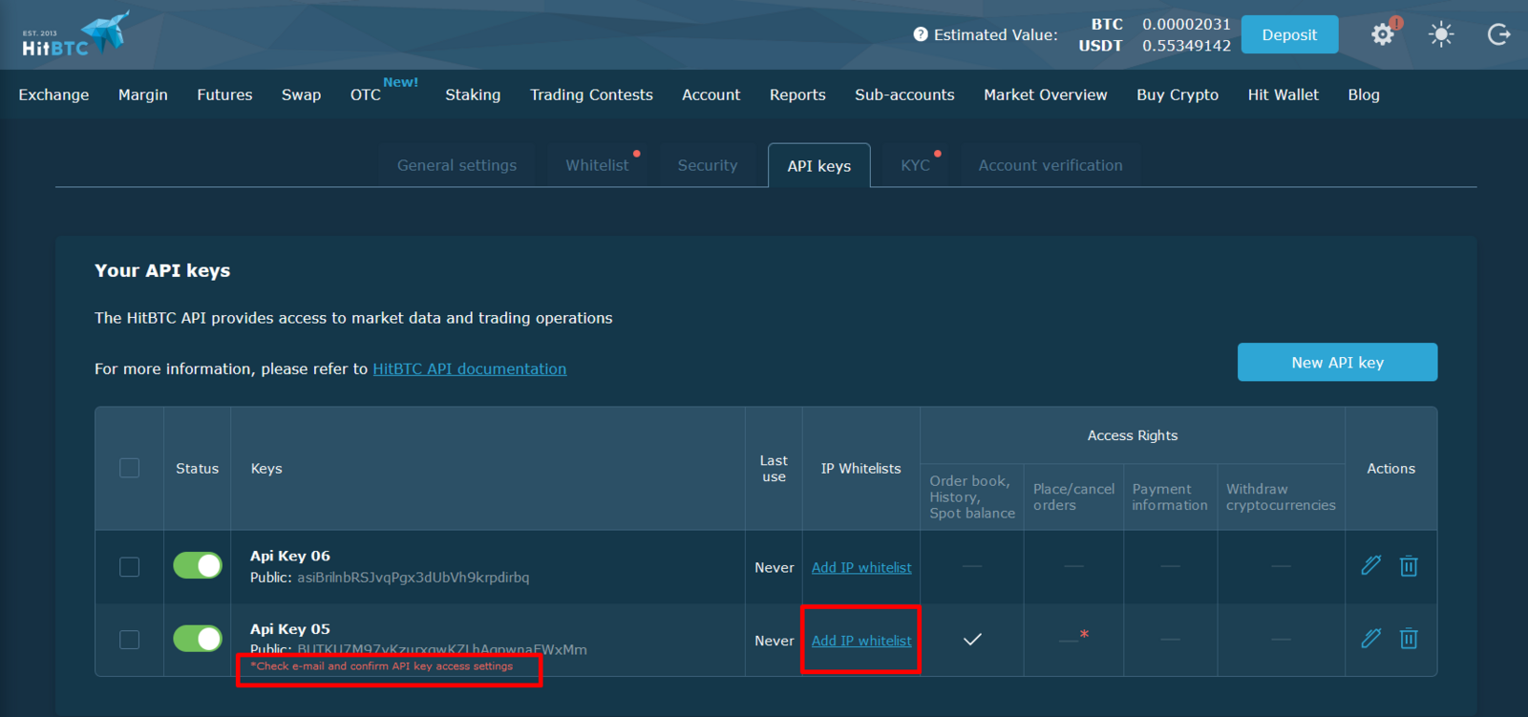
Task: Switch to KYC tab
Action: tap(915, 165)
